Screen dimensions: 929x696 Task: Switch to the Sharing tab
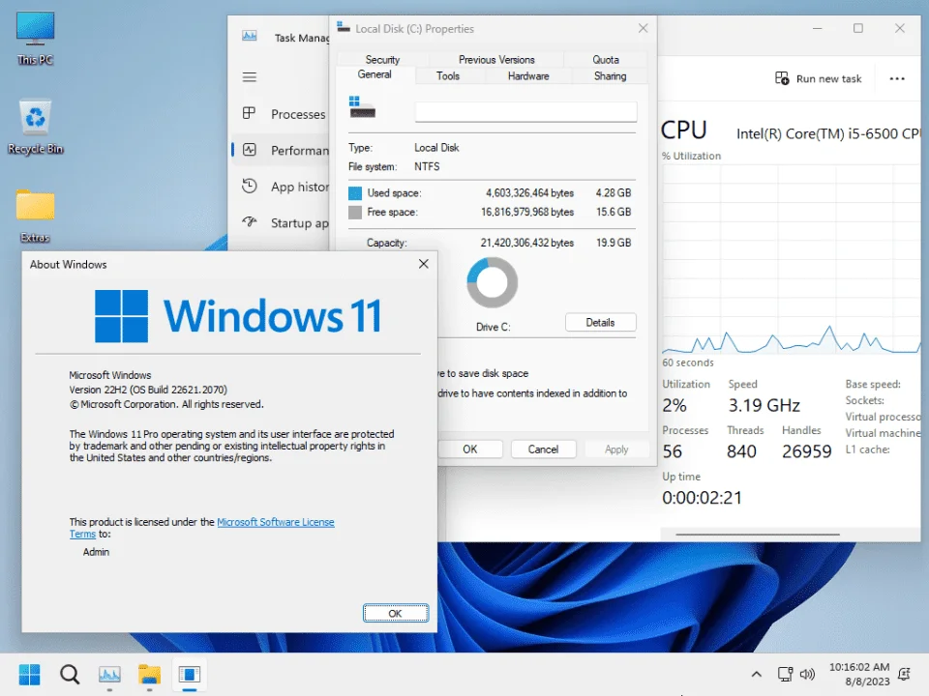[x=610, y=75]
